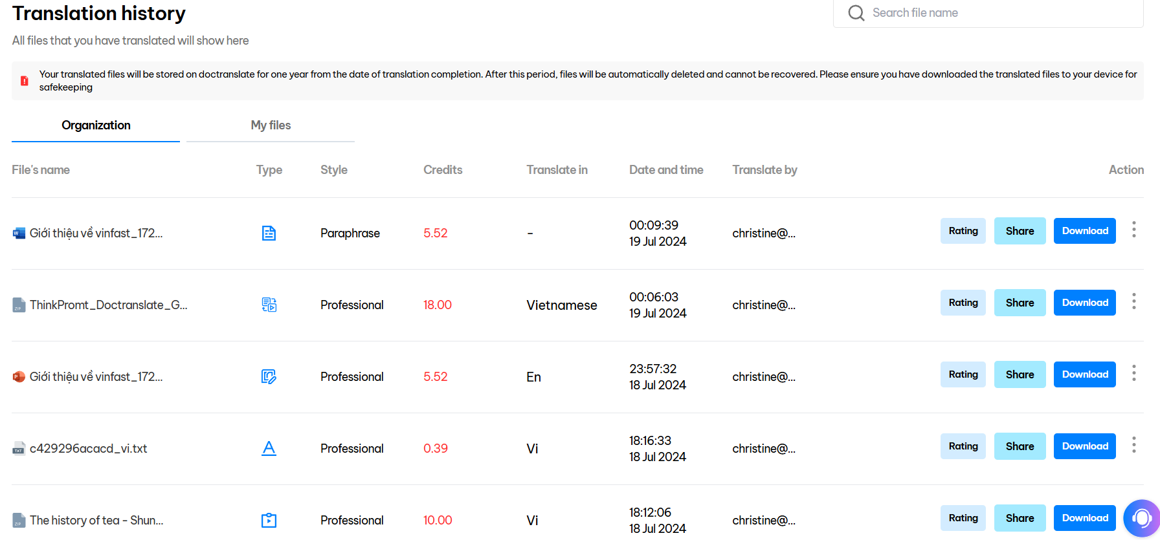This screenshot has width=1160, height=551.
Task: Download the ThinkPromt_Doctranslate file
Action: pyautogui.click(x=1084, y=303)
